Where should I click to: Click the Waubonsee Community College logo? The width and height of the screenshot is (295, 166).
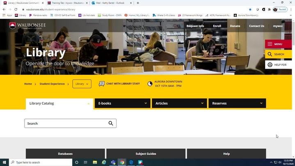[x=27, y=25]
